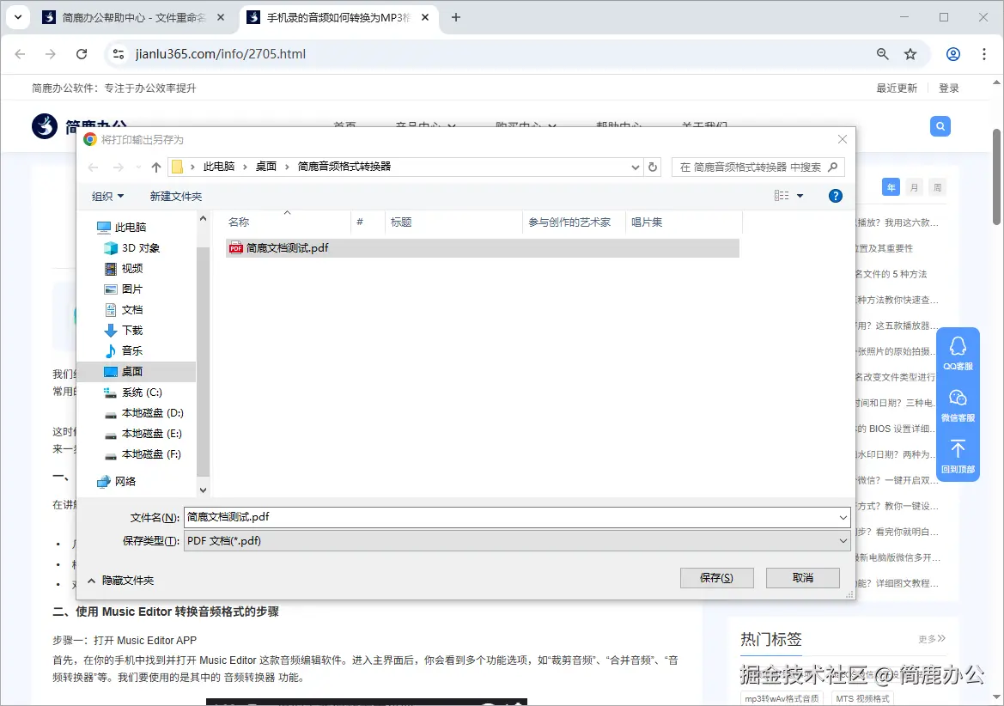Open the 组织 dropdown menu
The image size is (1004, 706).
coord(107,197)
